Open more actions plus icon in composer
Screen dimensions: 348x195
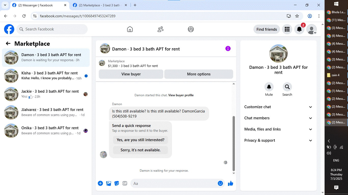pyautogui.click(x=100, y=183)
